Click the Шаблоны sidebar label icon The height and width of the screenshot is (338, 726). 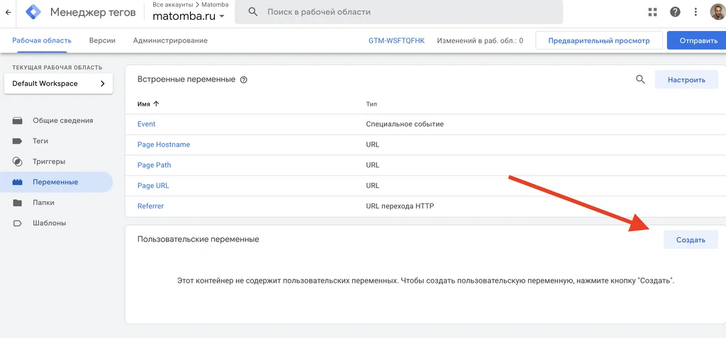tap(18, 223)
